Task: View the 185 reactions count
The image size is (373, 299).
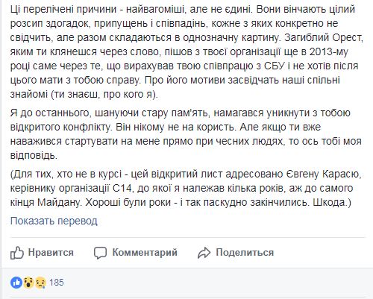Action: pyautogui.click(x=57, y=283)
